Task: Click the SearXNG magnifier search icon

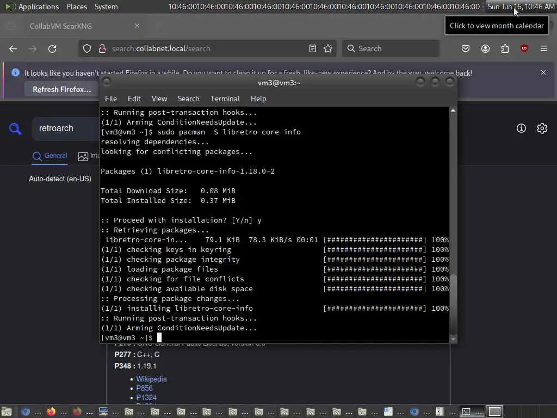Action: pyautogui.click(x=15, y=128)
